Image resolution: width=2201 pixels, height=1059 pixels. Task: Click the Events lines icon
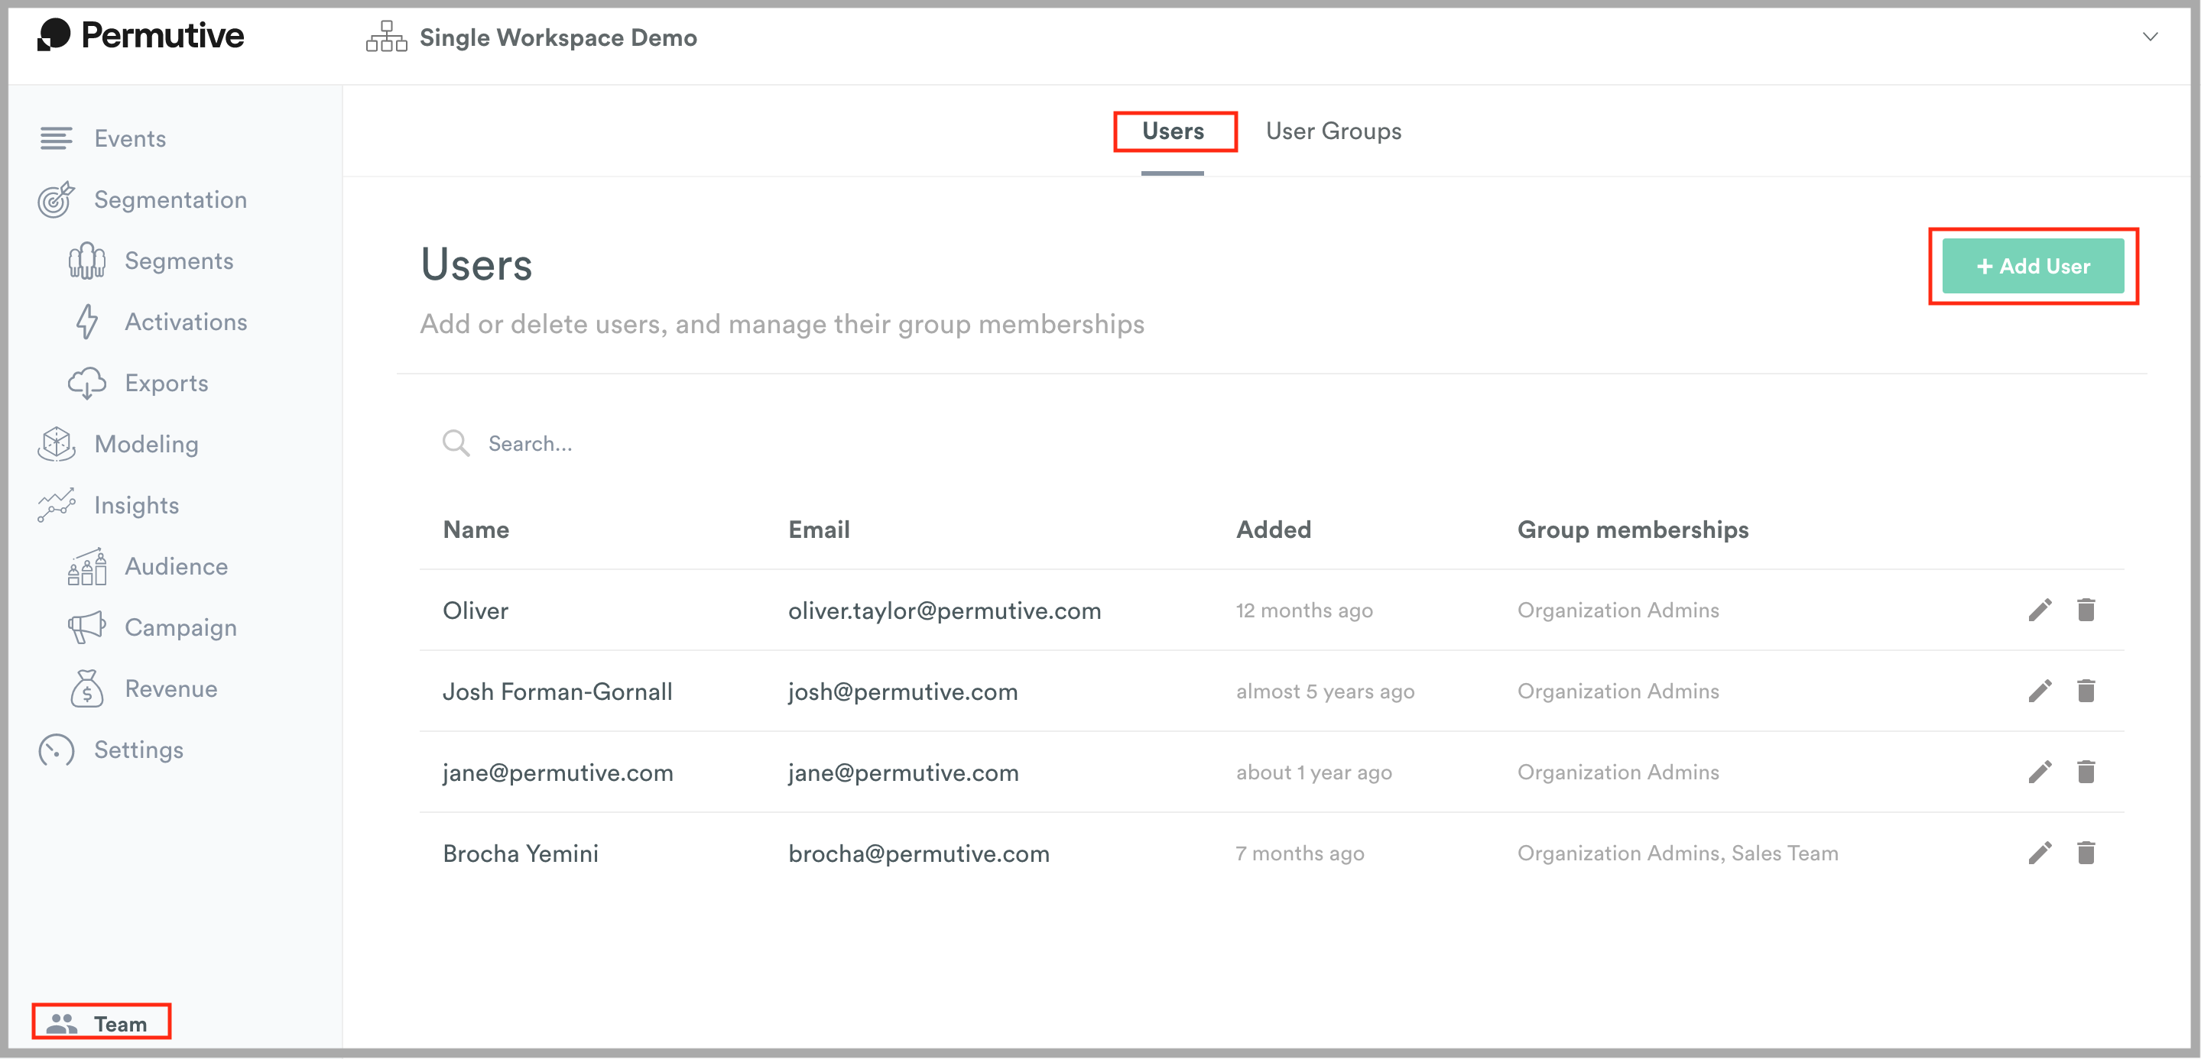tap(57, 138)
